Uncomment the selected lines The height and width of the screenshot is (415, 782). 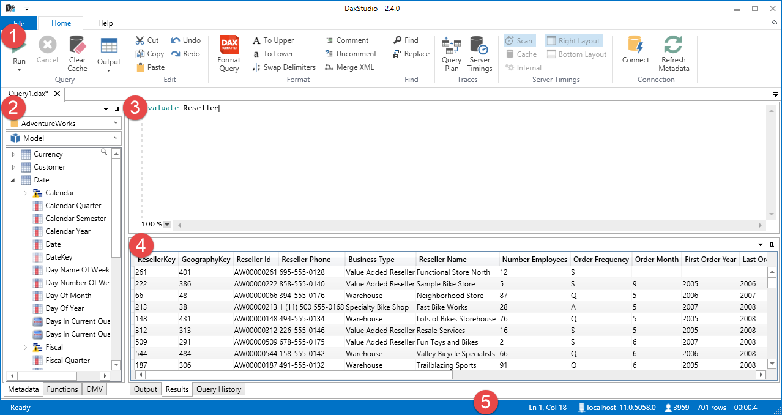351,54
